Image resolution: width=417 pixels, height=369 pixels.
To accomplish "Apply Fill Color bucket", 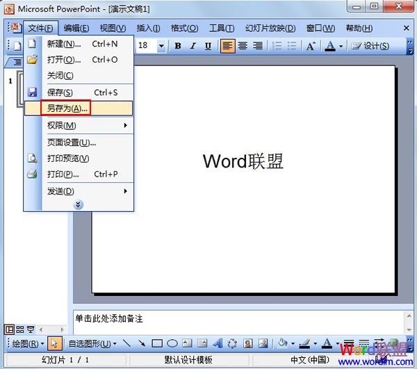I will 282,344.
